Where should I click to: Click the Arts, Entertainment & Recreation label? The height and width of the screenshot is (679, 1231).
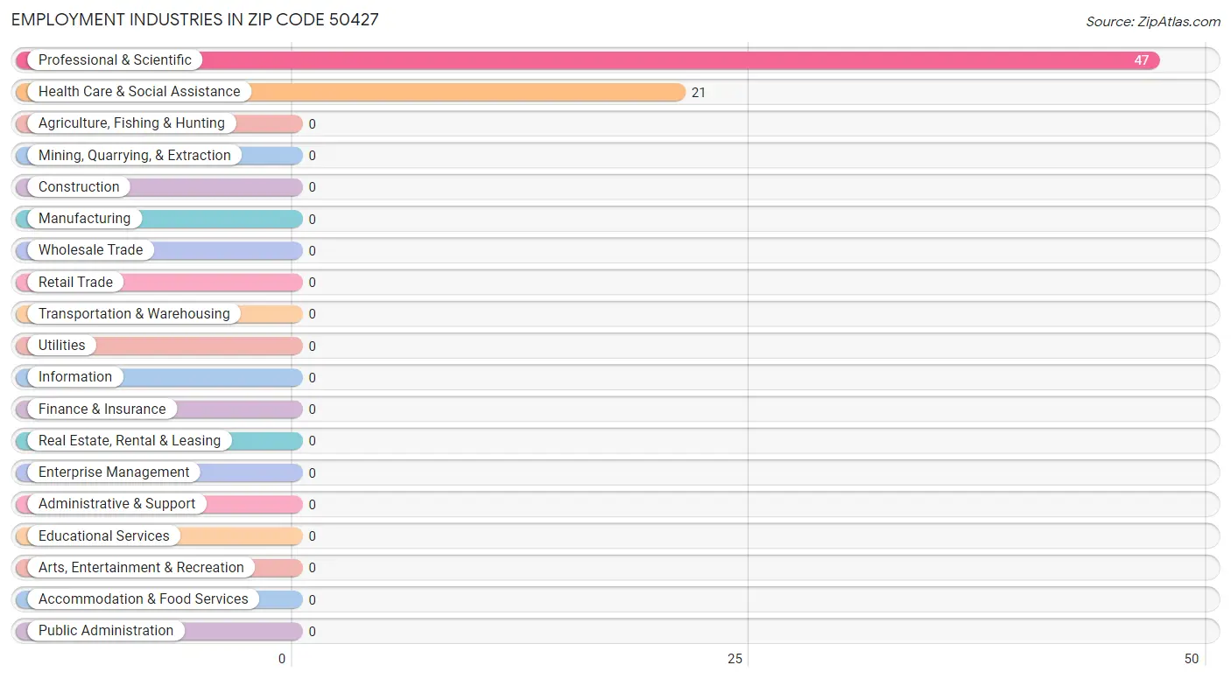[141, 567]
